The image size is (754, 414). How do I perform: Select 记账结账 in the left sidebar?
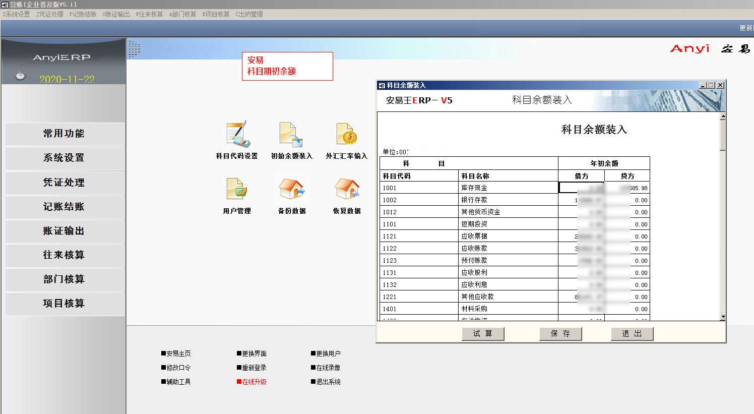pos(64,207)
